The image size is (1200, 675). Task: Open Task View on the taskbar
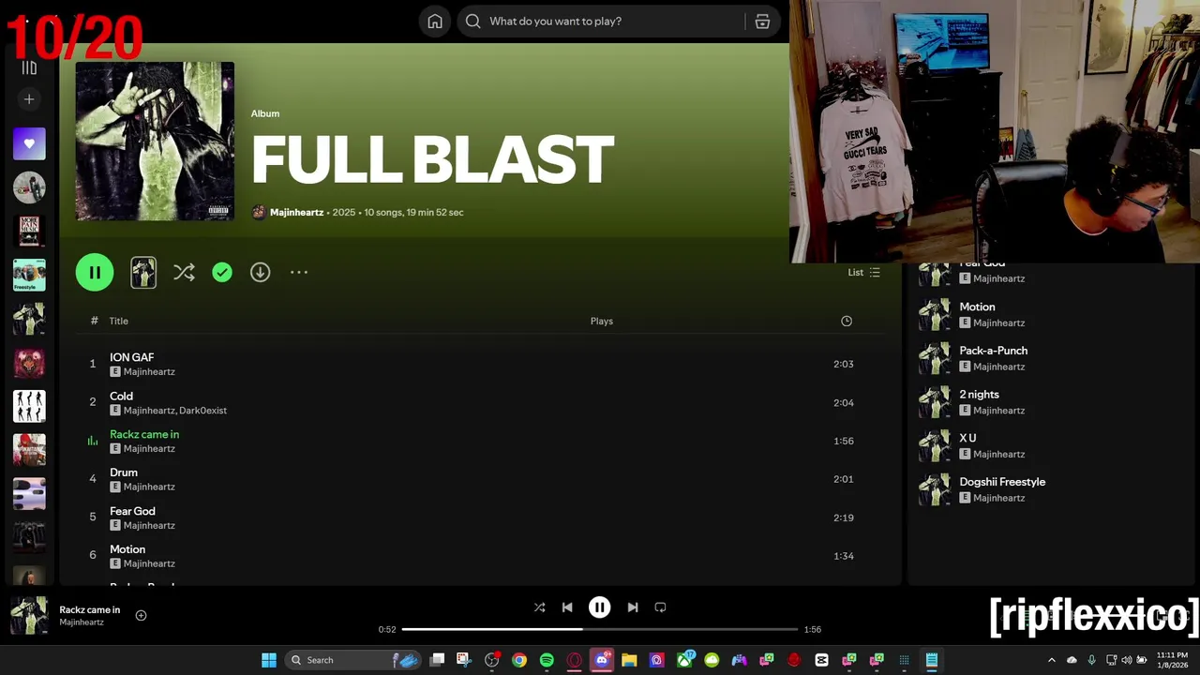[x=437, y=660]
